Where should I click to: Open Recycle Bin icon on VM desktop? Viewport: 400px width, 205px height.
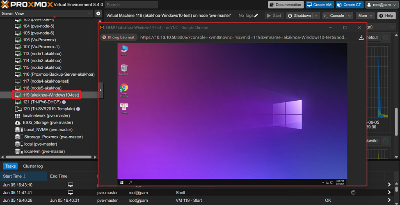click(124, 69)
